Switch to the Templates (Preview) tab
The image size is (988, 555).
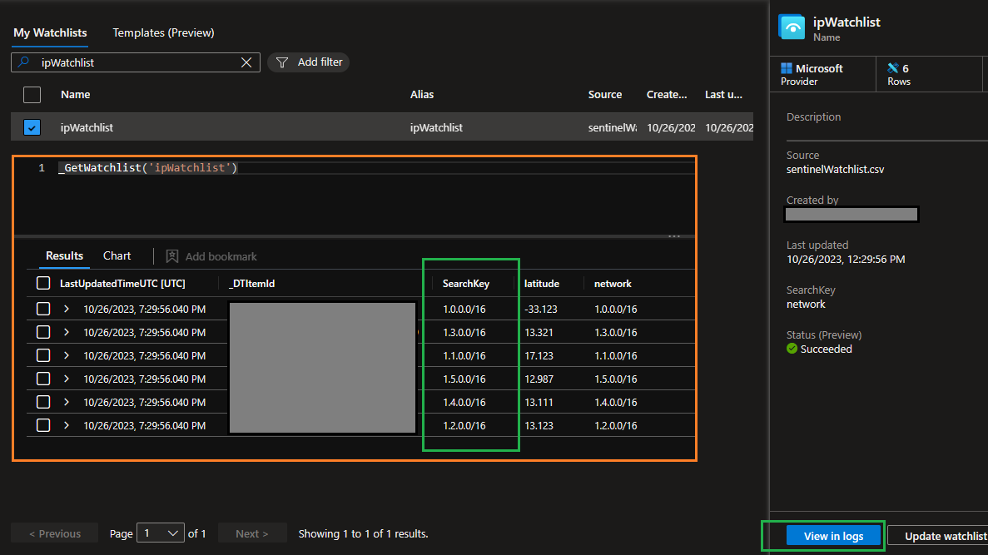coord(163,32)
